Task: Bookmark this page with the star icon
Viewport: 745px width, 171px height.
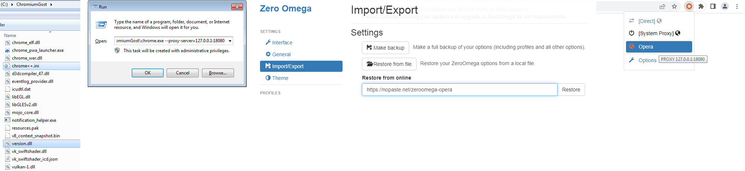Action: coord(674,6)
